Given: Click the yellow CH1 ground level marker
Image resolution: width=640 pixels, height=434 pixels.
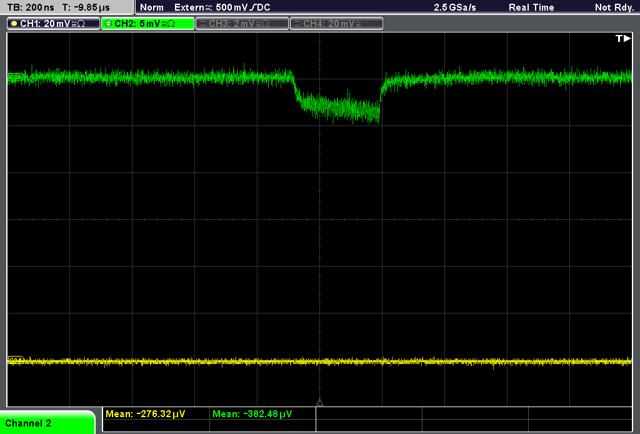Looking at the screenshot, I should (x=16, y=360).
